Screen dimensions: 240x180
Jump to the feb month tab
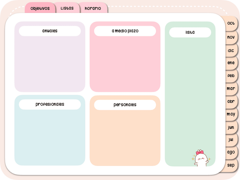tap(231, 76)
